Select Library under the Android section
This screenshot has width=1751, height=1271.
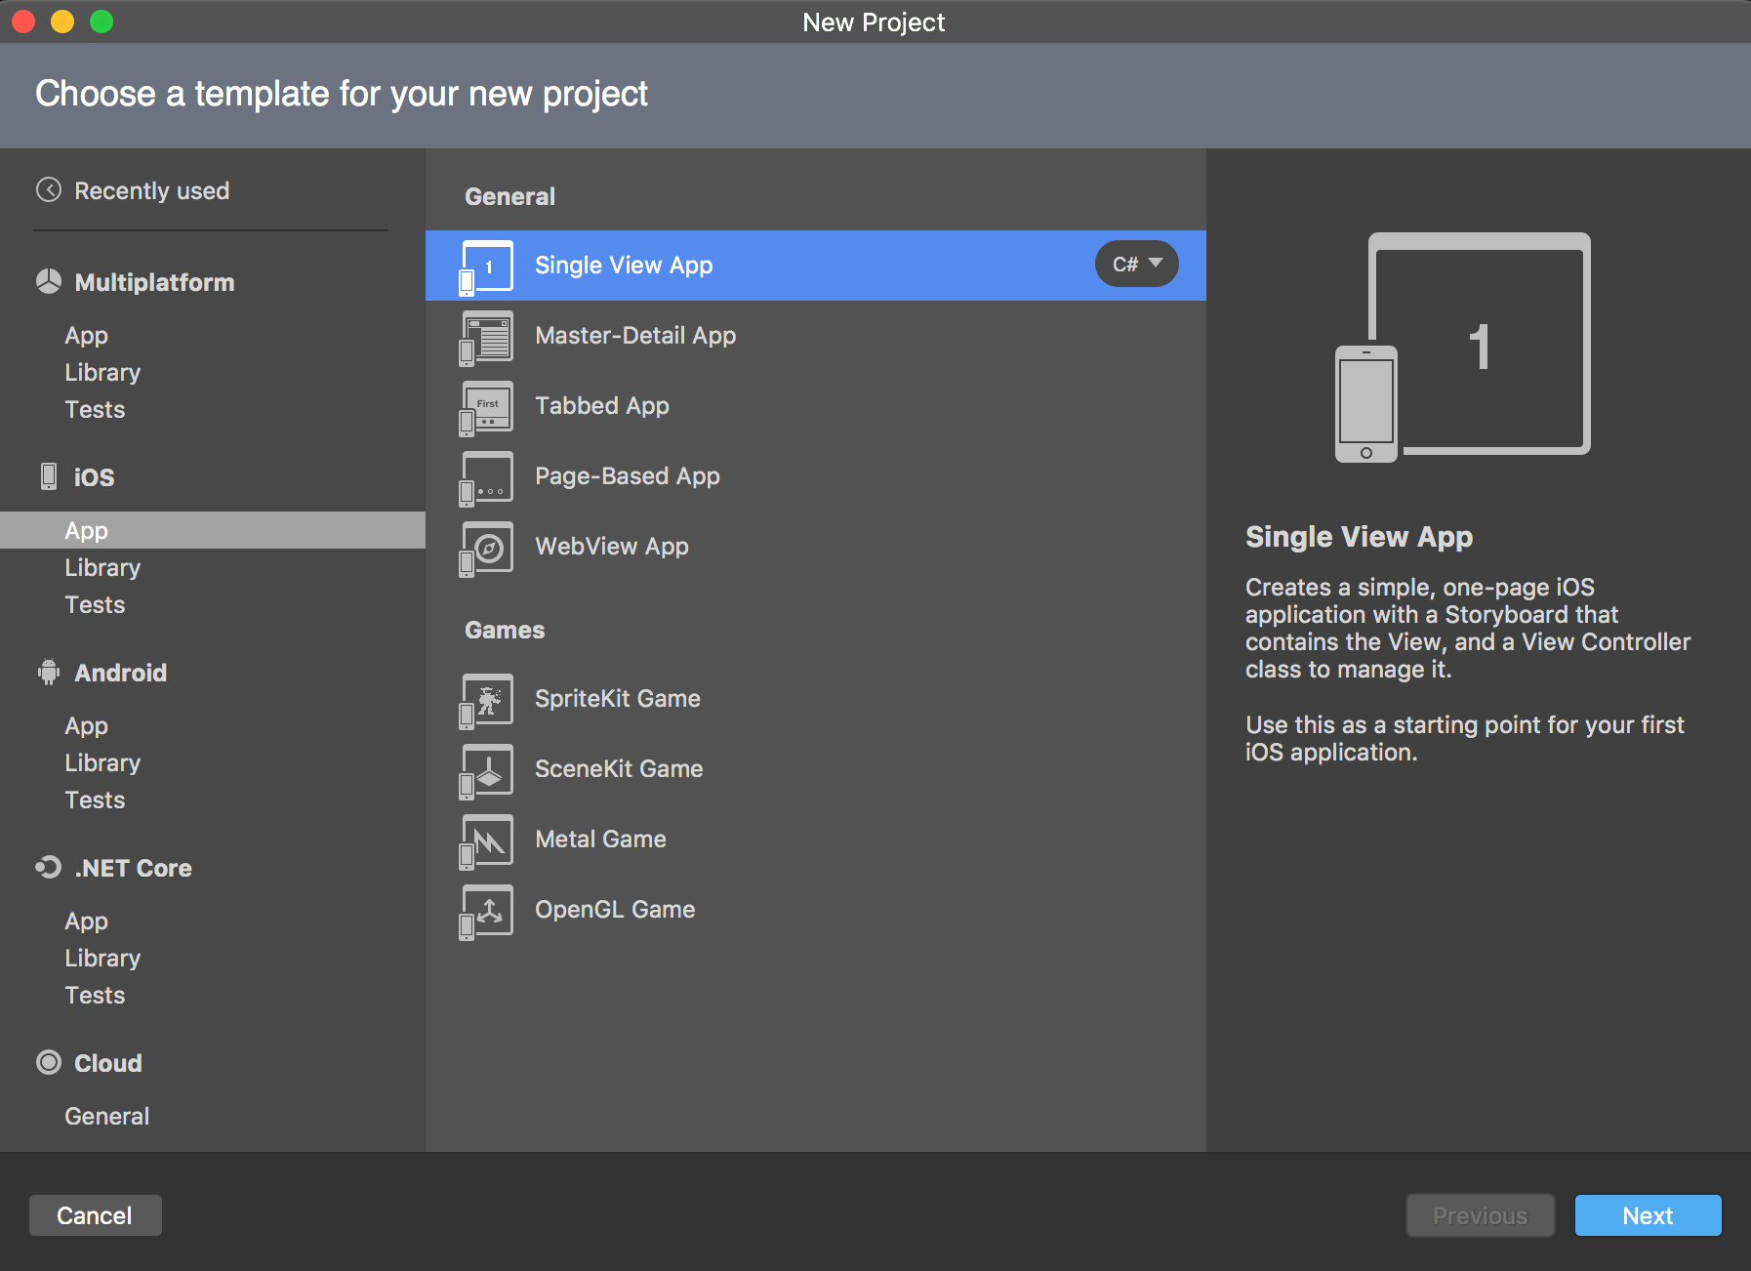102,762
